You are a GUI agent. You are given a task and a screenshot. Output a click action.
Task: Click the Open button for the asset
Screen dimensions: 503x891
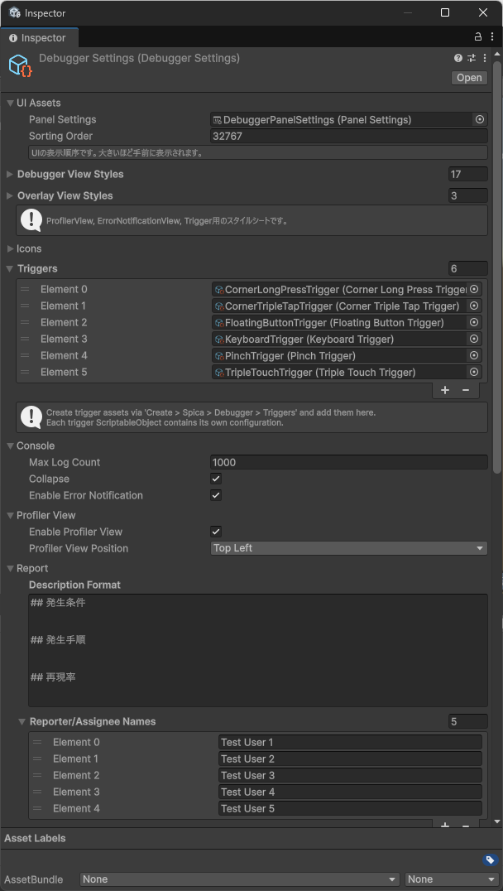tap(469, 78)
